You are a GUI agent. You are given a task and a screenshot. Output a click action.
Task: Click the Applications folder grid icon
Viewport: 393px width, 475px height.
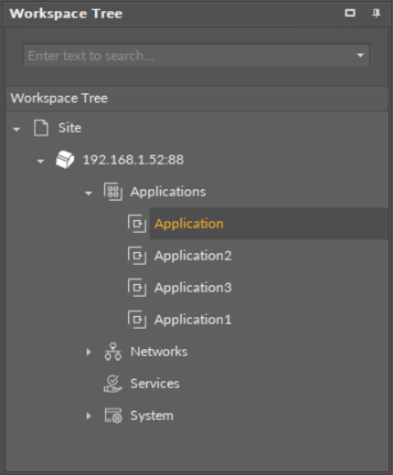[x=113, y=192]
